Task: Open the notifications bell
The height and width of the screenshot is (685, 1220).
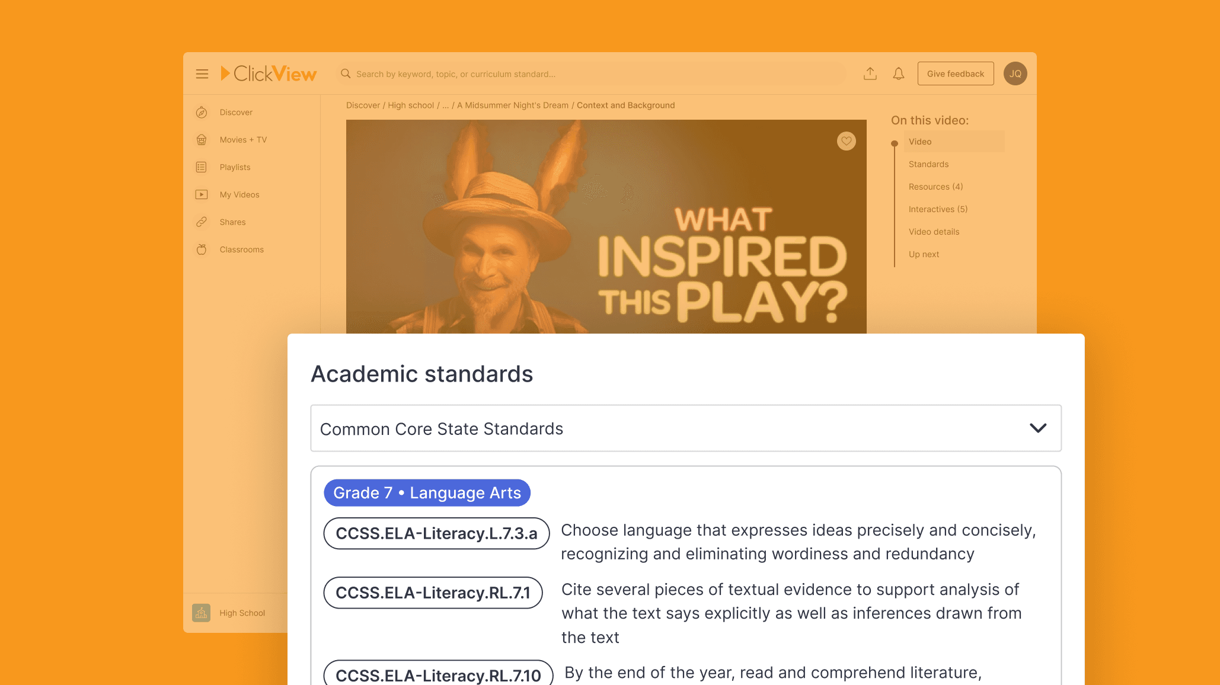Action: click(899, 74)
